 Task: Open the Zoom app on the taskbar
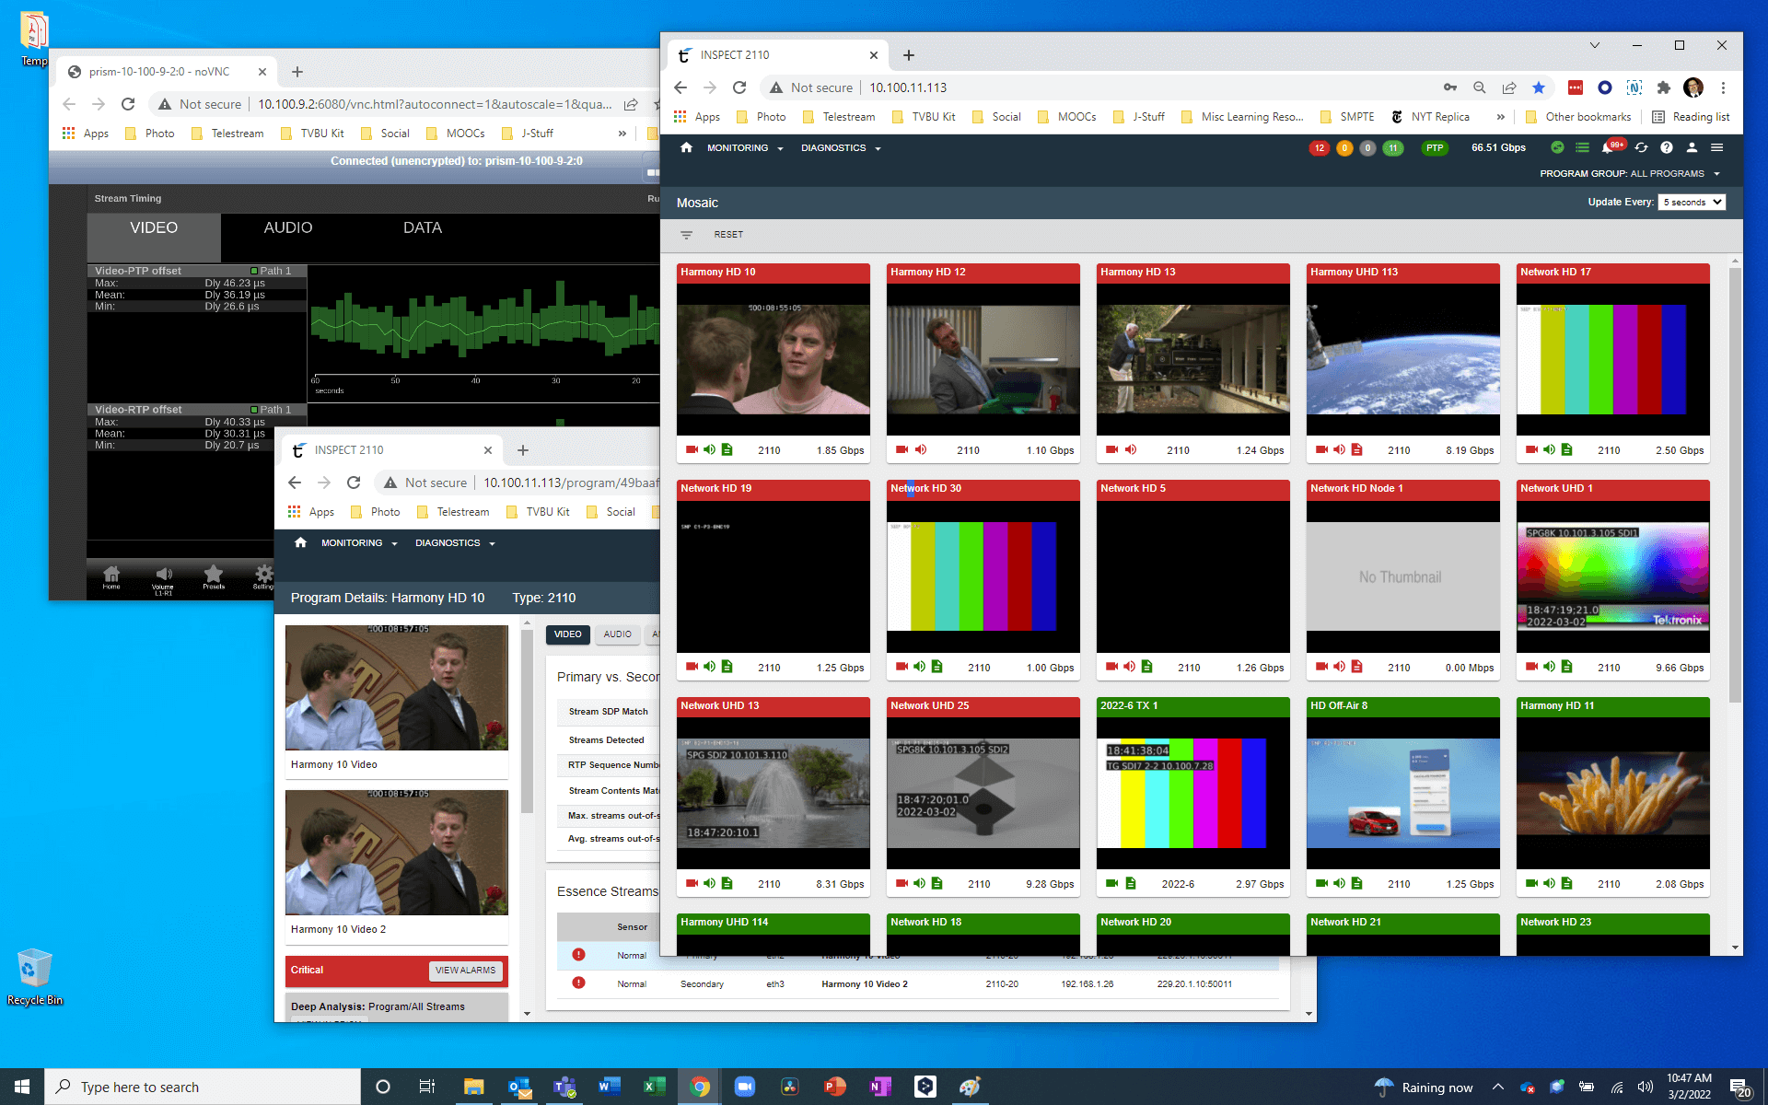click(x=744, y=1087)
